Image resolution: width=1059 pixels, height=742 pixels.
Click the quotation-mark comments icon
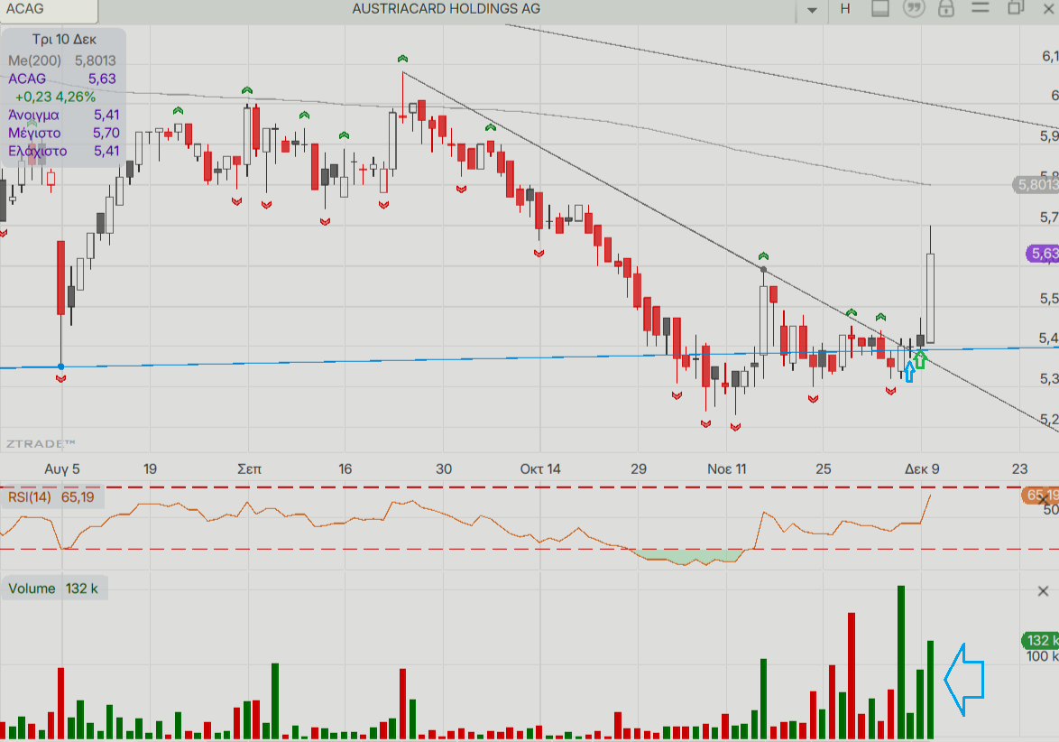(x=913, y=9)
